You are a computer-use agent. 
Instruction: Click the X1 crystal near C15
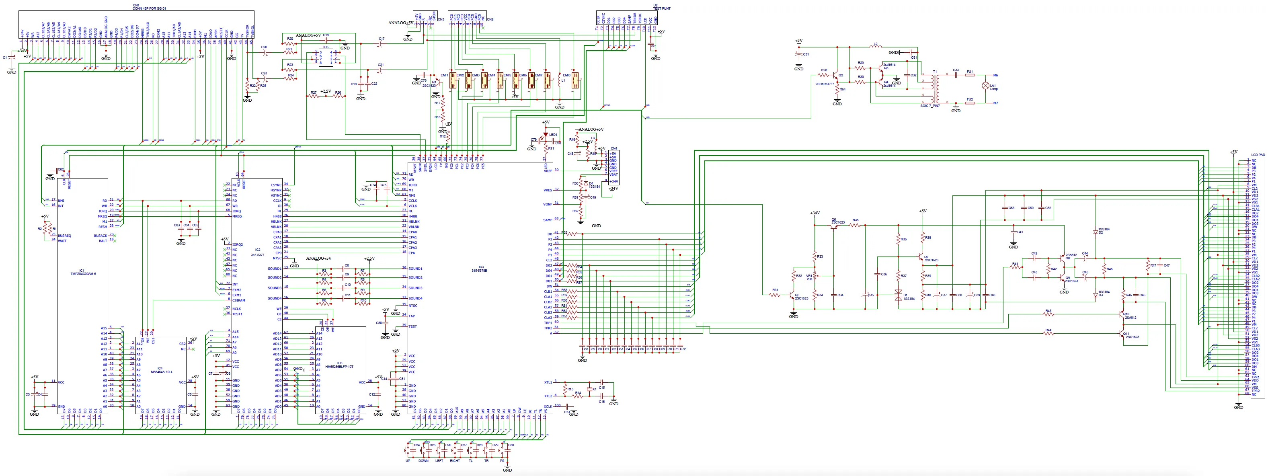589,389
